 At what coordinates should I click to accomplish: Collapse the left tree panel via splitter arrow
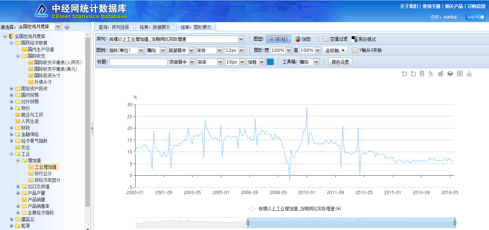coord(92,128)
